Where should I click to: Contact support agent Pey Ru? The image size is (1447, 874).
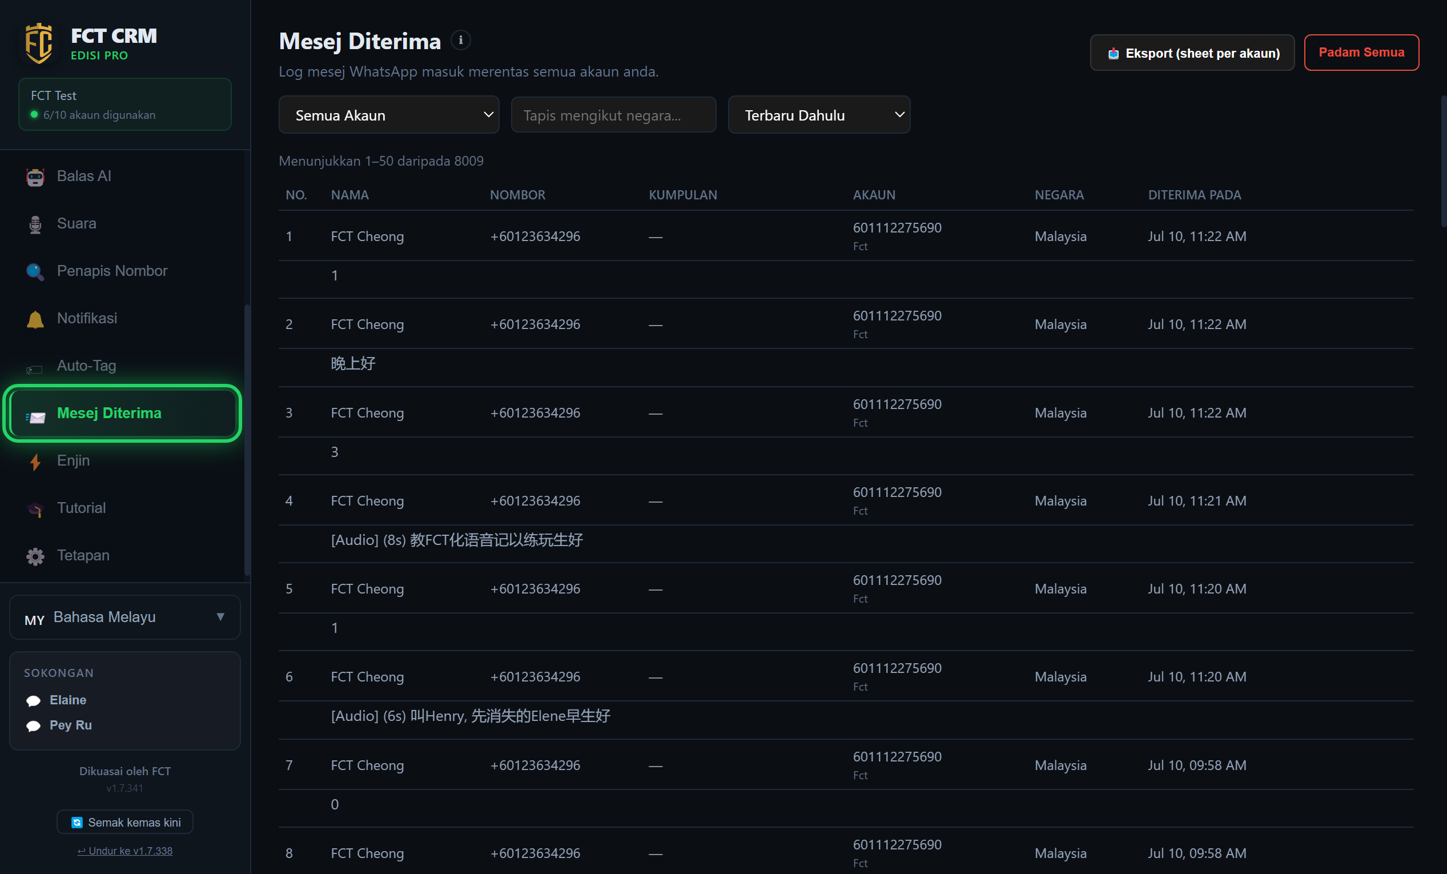click(70, 725)
